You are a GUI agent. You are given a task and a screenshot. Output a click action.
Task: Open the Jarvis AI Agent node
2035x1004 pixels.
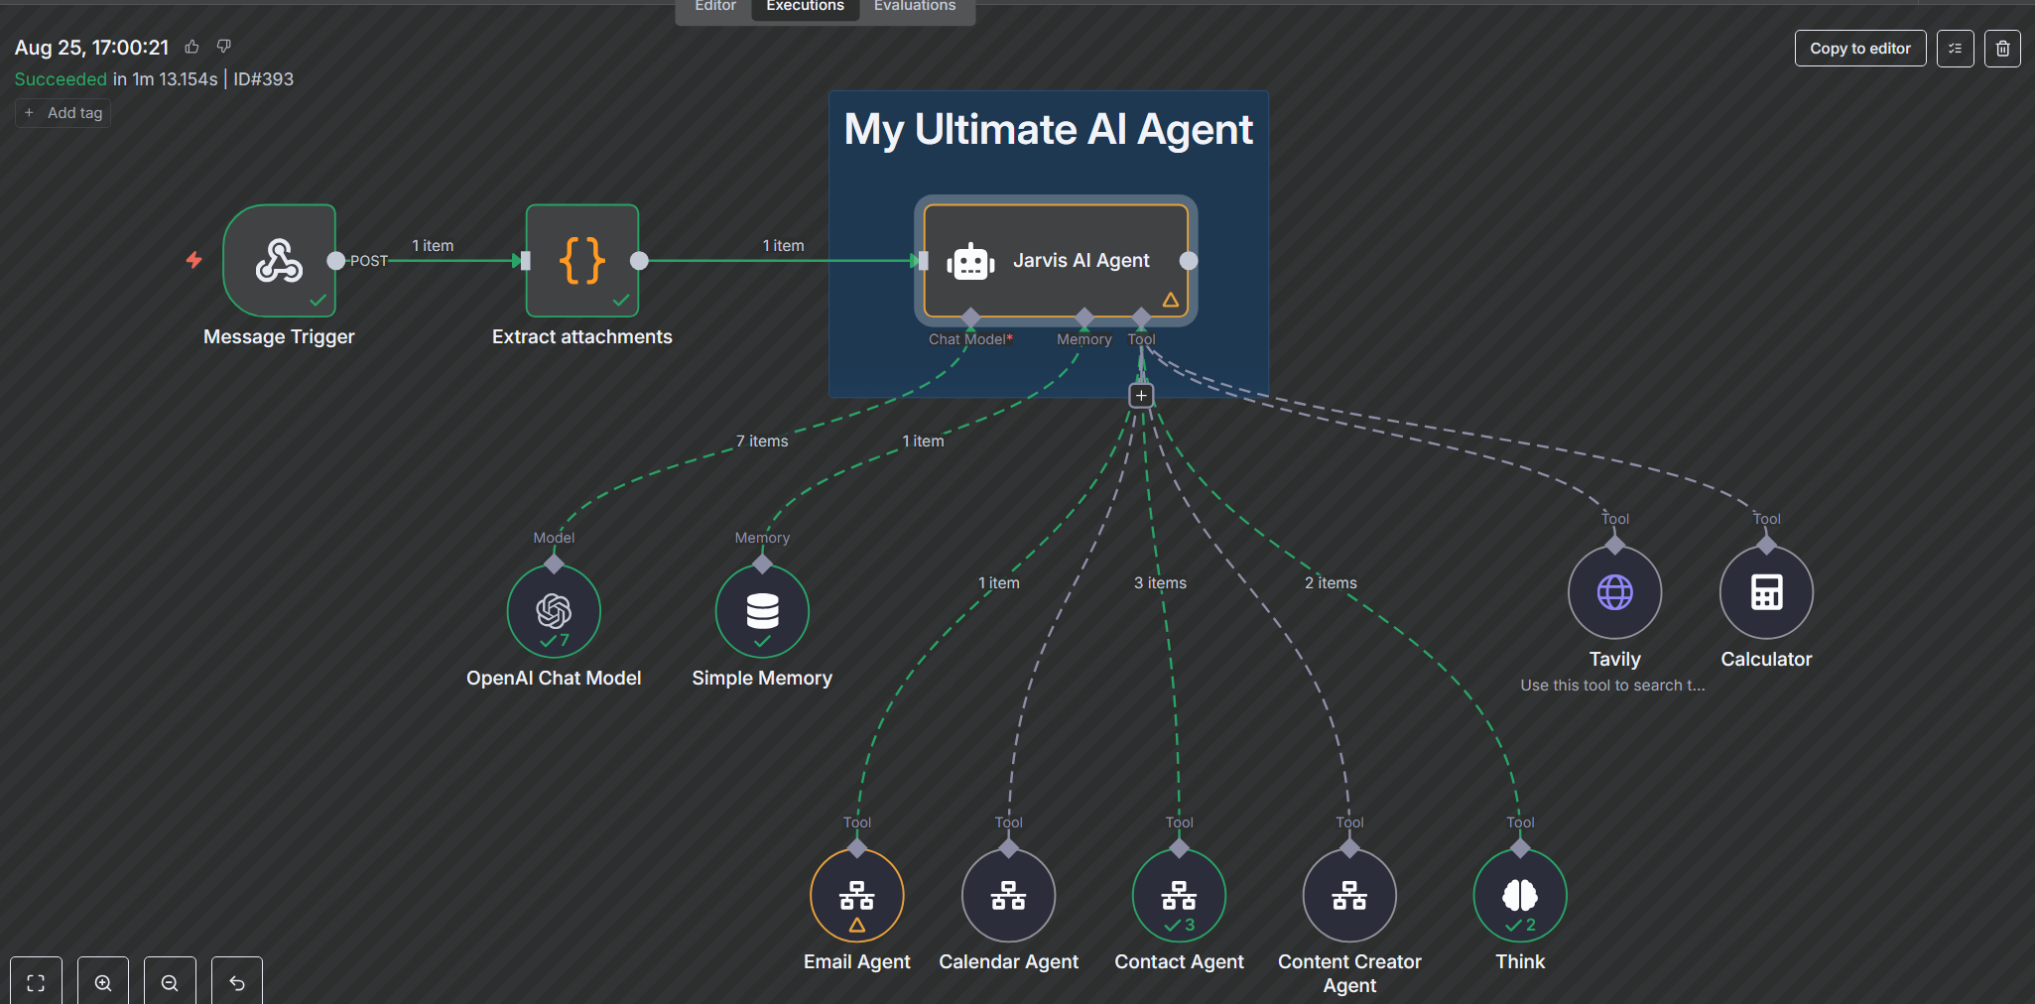tap(1055, 260)
